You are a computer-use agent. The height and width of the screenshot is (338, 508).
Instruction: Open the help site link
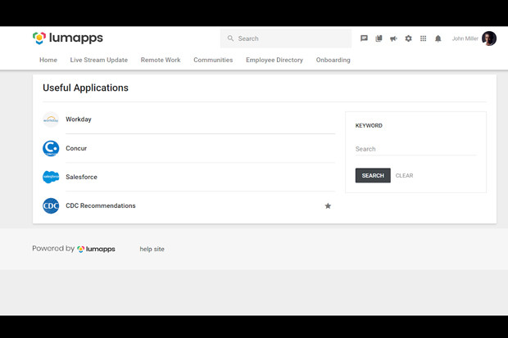click(x=152, y=249)
